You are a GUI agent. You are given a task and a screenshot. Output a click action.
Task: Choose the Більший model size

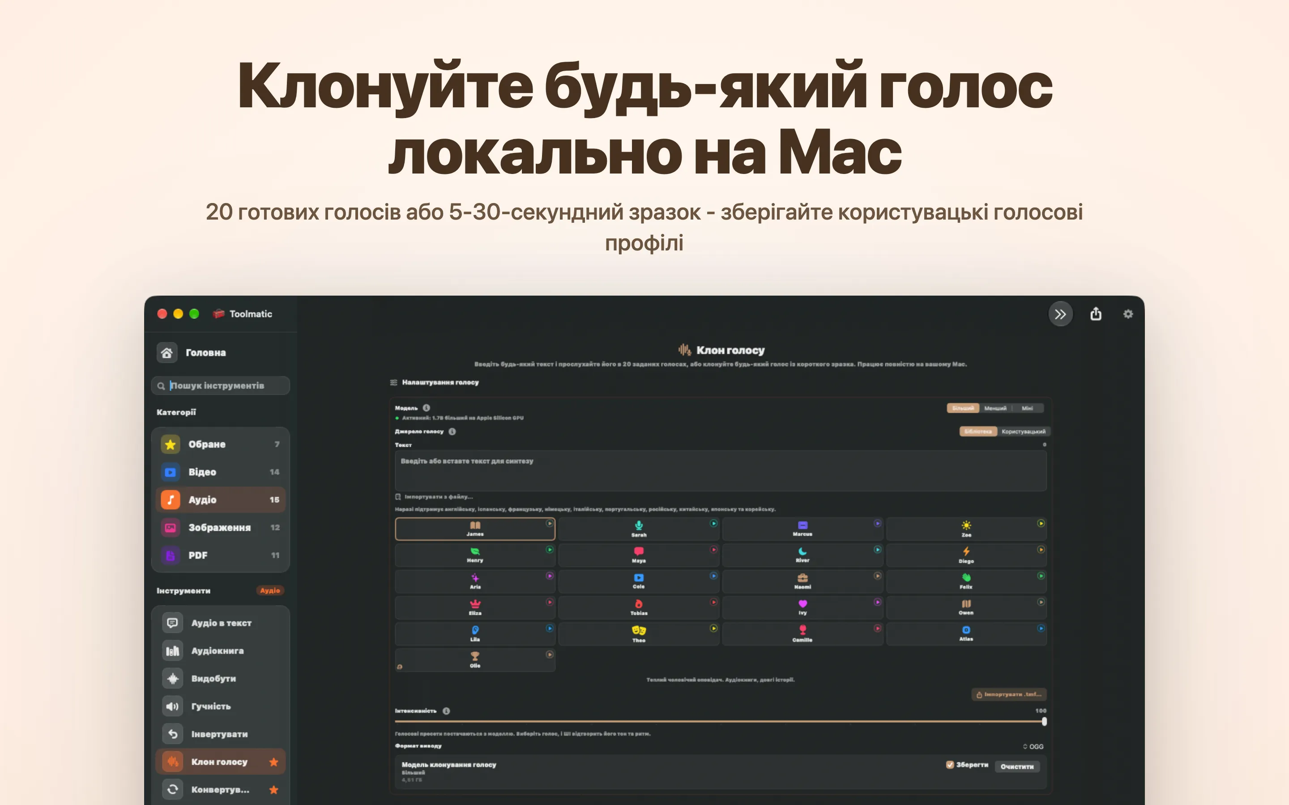coord(962,408)
